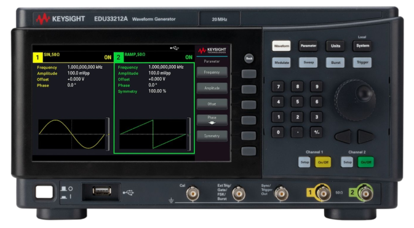Open the Units key
414x228 pixels.
(x=335, y=46)
